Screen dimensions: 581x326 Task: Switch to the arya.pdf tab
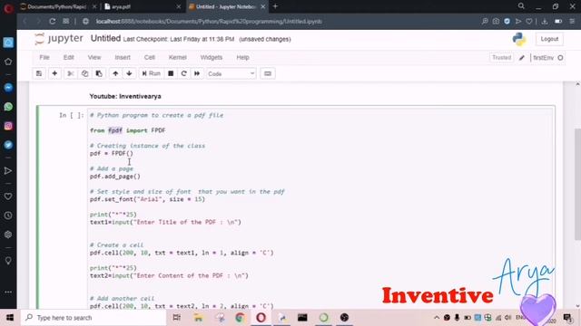tap(143, 6)
